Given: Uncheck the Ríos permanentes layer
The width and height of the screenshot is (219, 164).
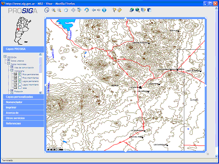Looking at the screenshot, I should 20,74.
